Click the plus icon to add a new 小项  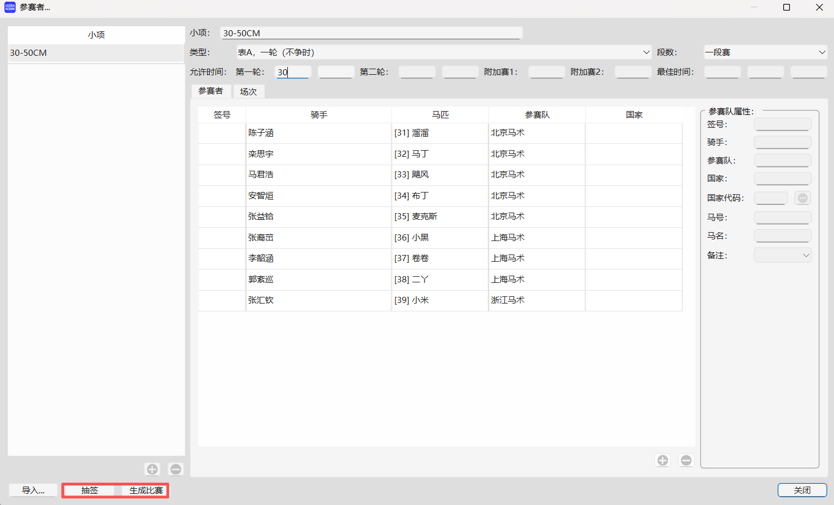(152, 469)
